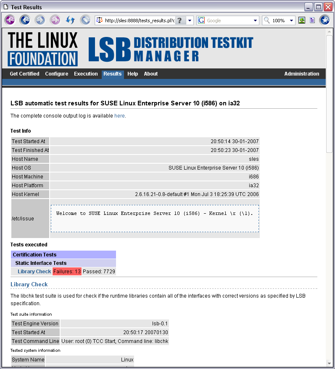Click the 'ia32' host platform value

click(254, 186)
